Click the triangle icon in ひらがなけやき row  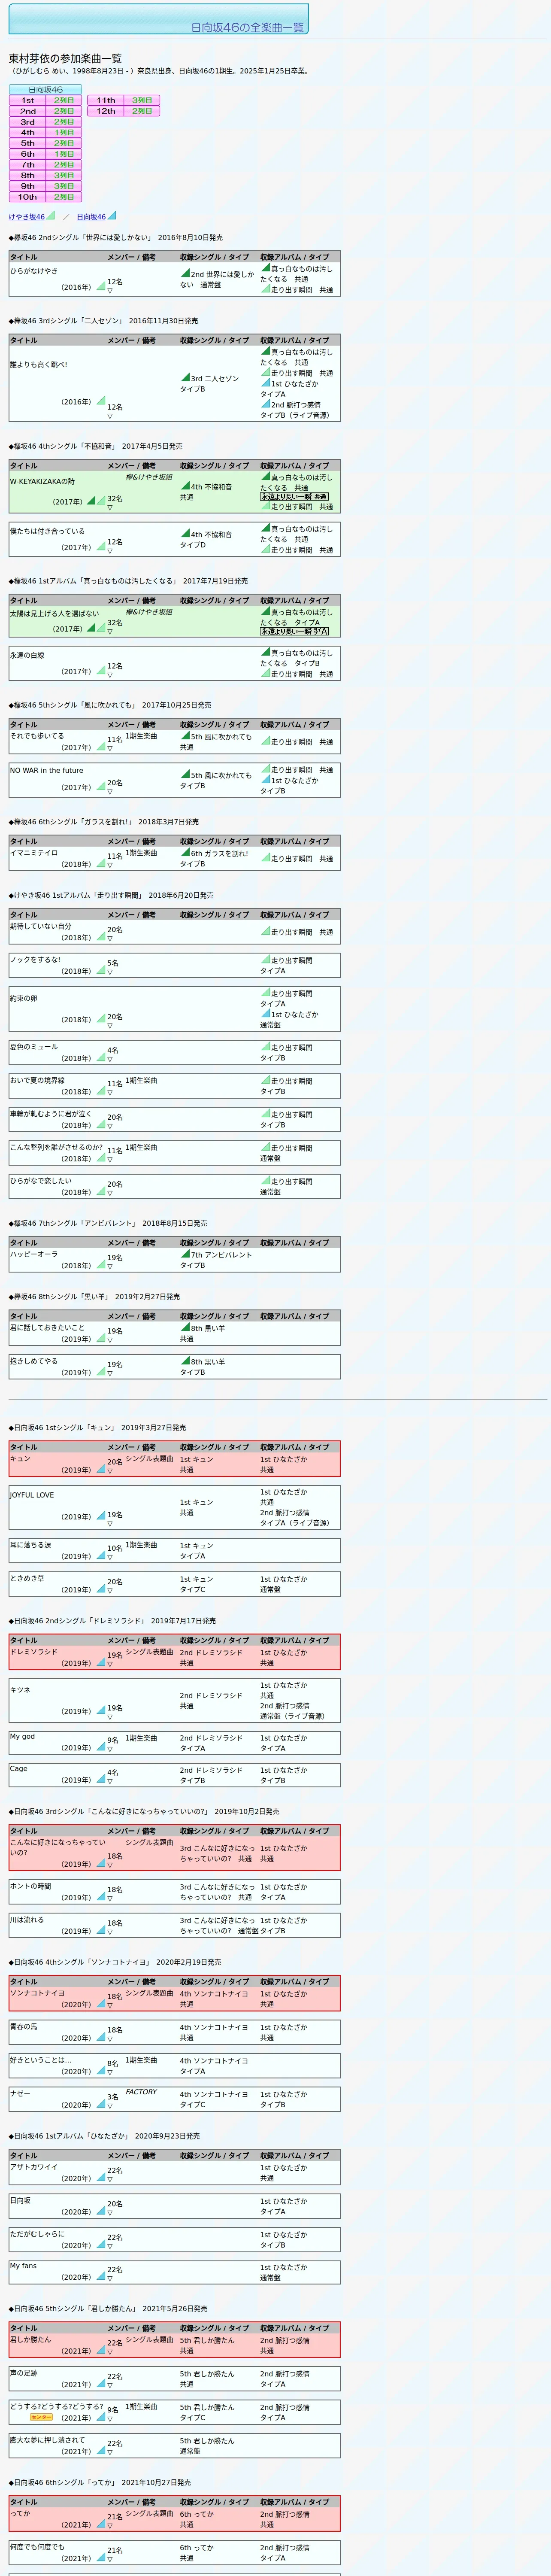click(100, 287)
